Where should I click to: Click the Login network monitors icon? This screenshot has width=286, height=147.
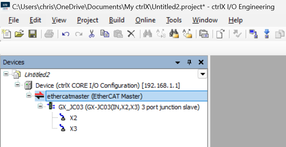pos(253,34)
